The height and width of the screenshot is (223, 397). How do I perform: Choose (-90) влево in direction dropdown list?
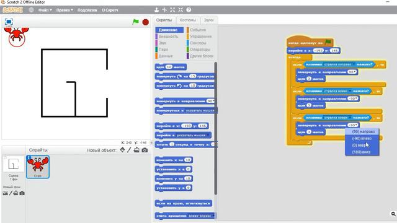362,138
